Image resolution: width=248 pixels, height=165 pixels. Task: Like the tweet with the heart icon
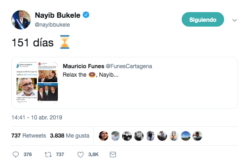click(x=81, y=155)
